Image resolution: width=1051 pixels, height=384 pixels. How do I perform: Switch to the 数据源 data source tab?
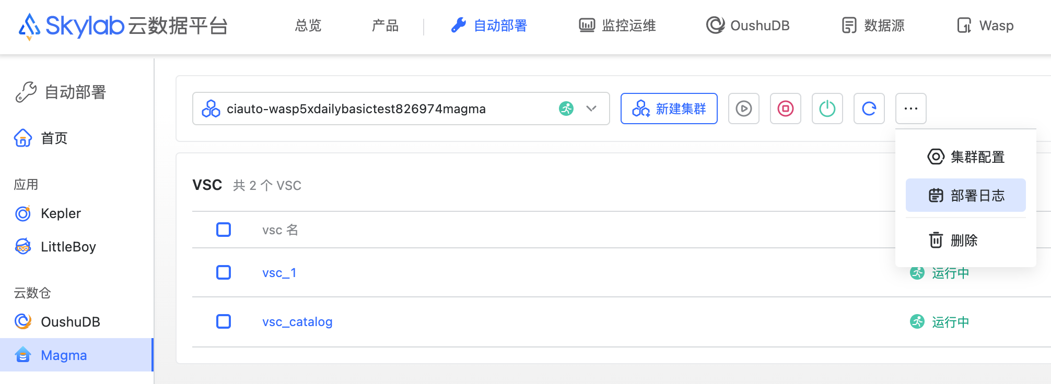(873, 26)
